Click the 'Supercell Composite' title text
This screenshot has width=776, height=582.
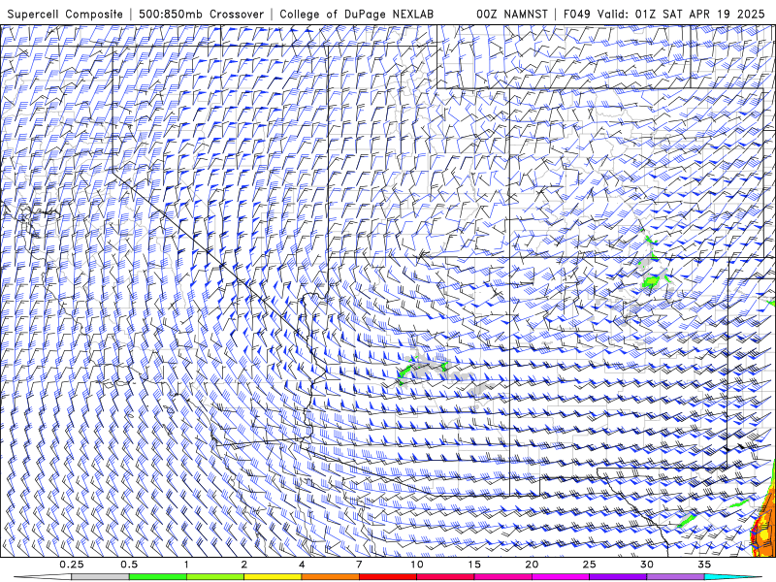(x=65, y=15)
